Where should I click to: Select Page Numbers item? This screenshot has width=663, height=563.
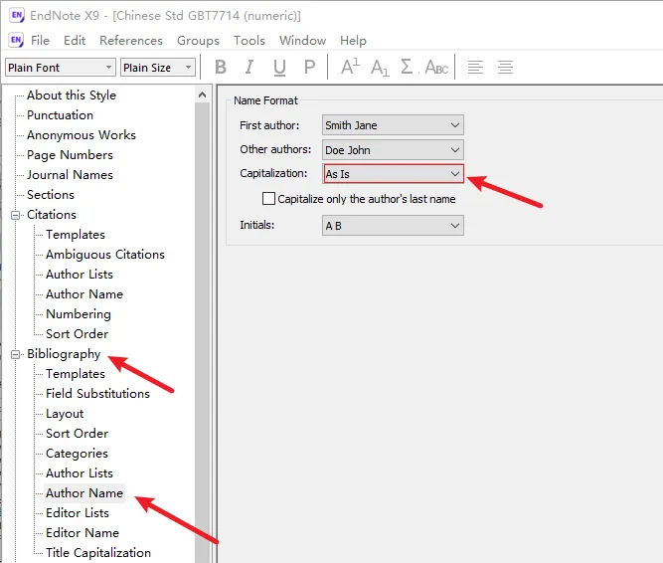(70, 155)
